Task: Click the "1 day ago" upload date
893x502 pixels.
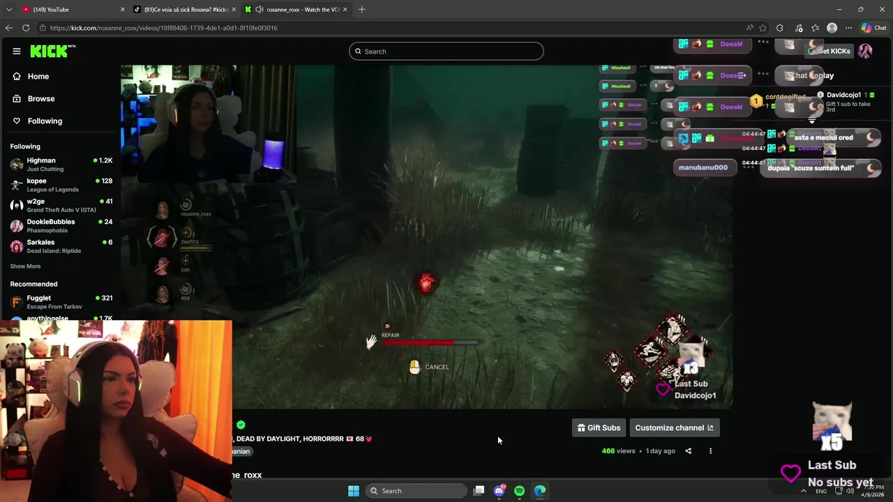Action: [x=660, y=451]
